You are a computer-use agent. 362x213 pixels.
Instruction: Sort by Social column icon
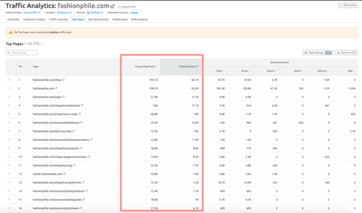click(302, 71)
